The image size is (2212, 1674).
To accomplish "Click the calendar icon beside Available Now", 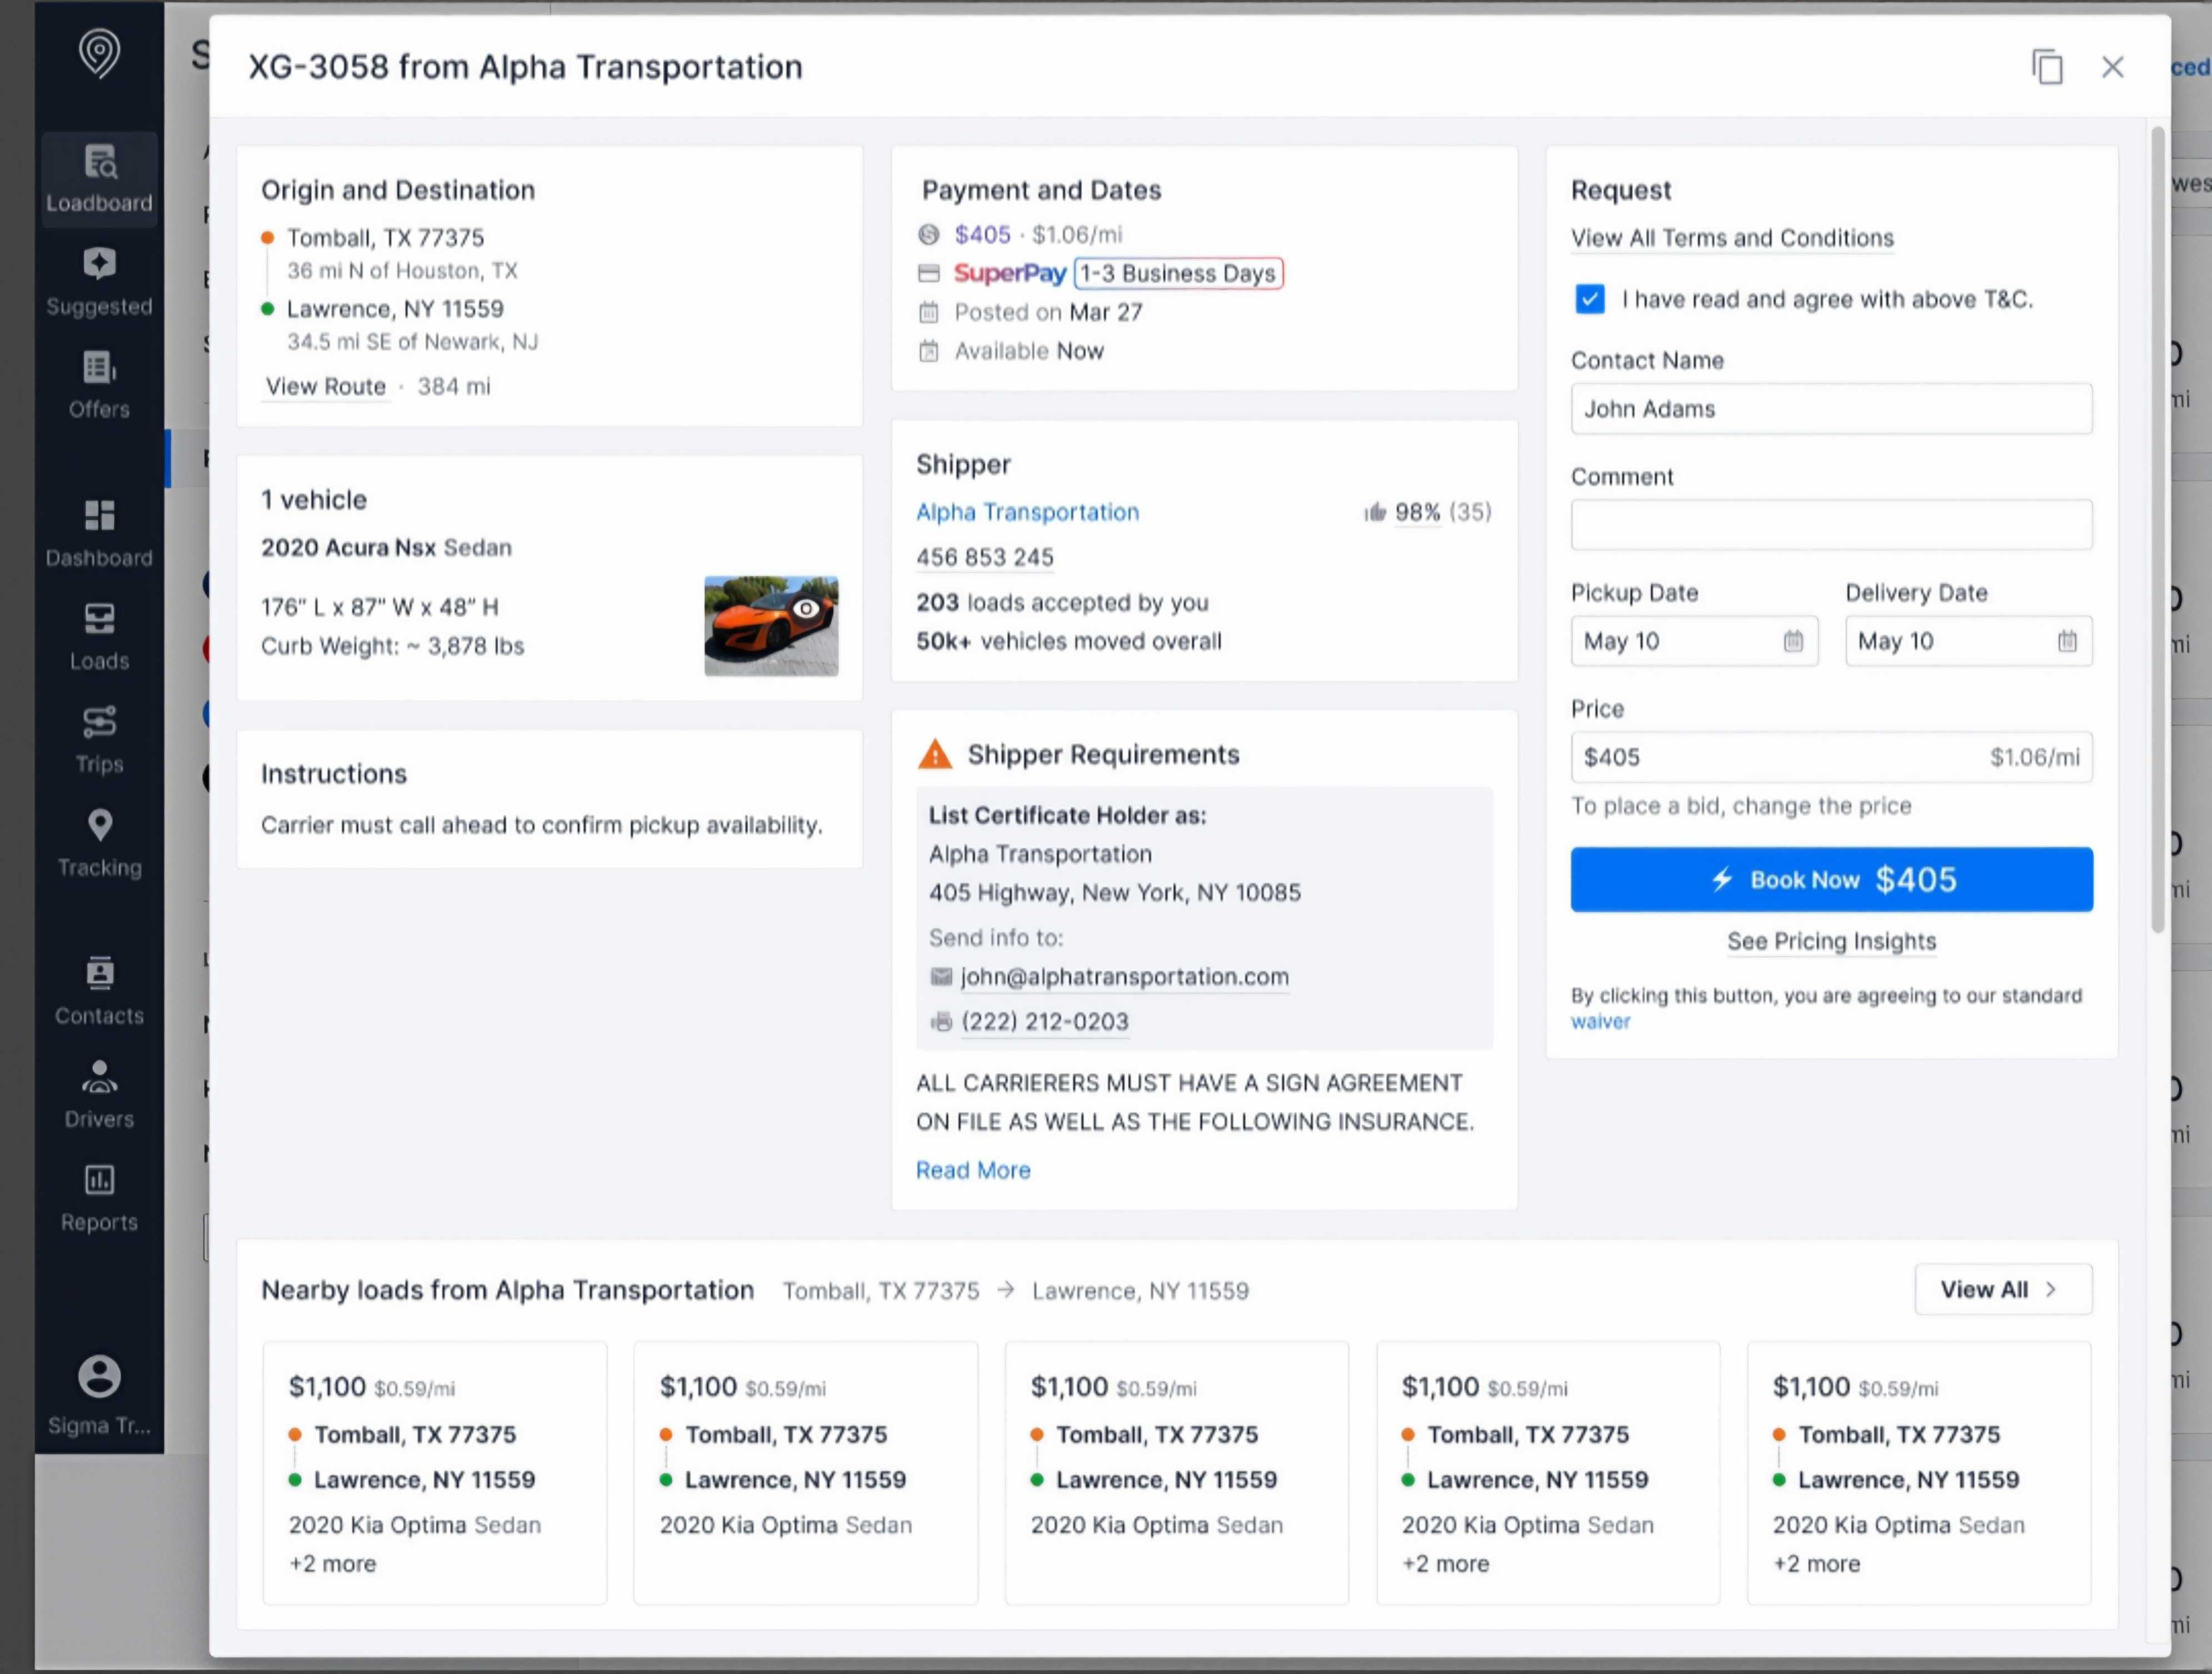I will tap(929, 351).
